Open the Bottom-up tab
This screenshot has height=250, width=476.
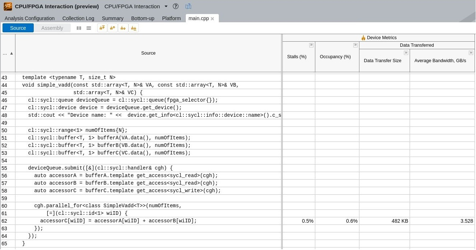pyautogui.click(x=142, y=18)
